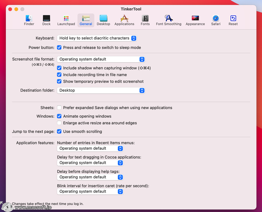Open Recent Items menu entries dropdown
Image resolution: width=262 pixels, height=212 pixels.
tap(90, 148)
